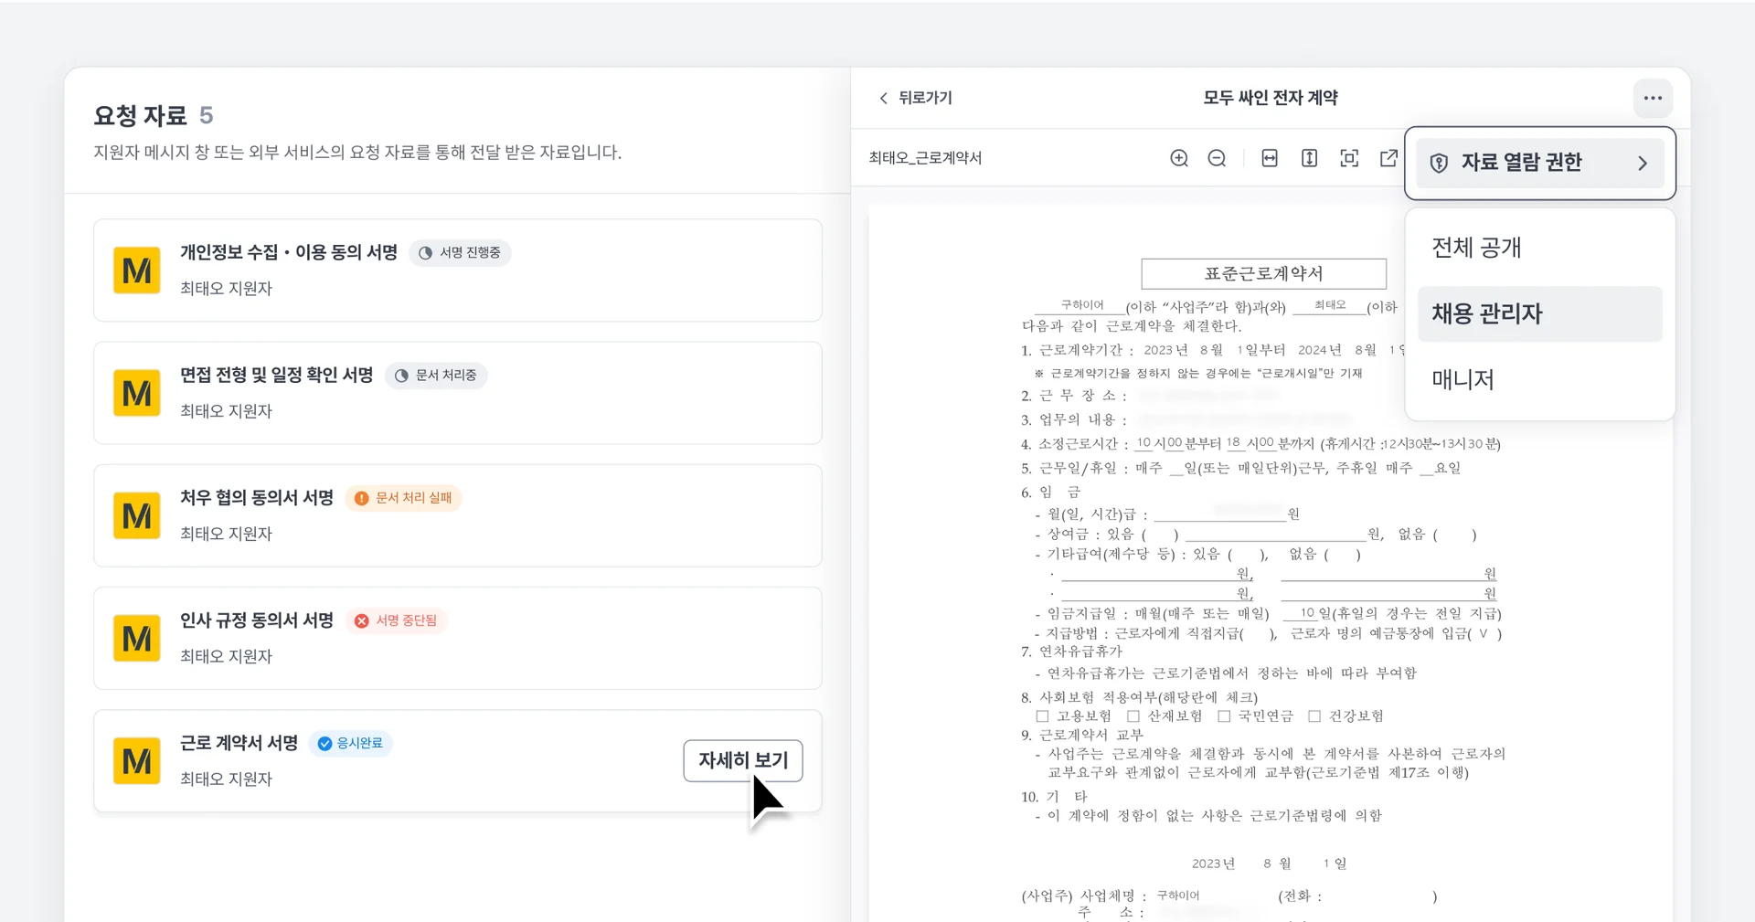Click the fit to height icon
Viewport: 1755px width, 922px height.
coord(1309,157)
